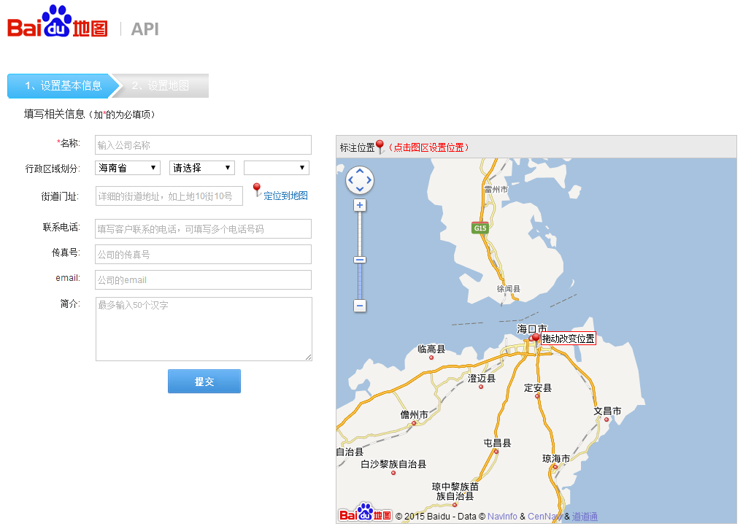The height and width of the screenshot is (529, 743).
Task: Click into the 简介 description textarea
Action: pyautogui.click(x=203, y=328)
